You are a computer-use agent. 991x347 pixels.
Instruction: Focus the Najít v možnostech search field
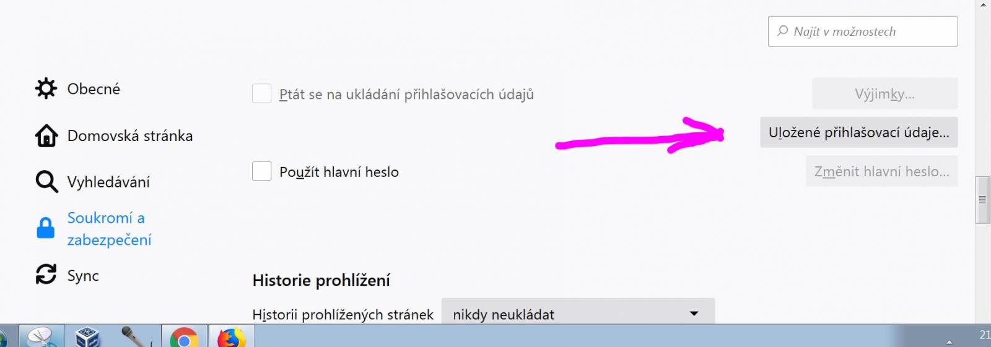click(x=863, y=32)
